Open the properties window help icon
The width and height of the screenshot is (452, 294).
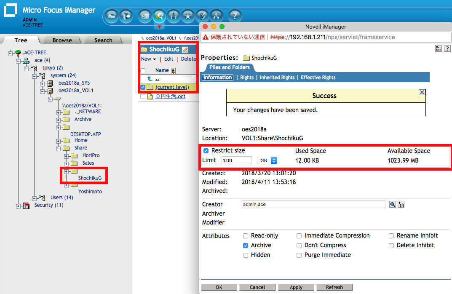[447, 48]
